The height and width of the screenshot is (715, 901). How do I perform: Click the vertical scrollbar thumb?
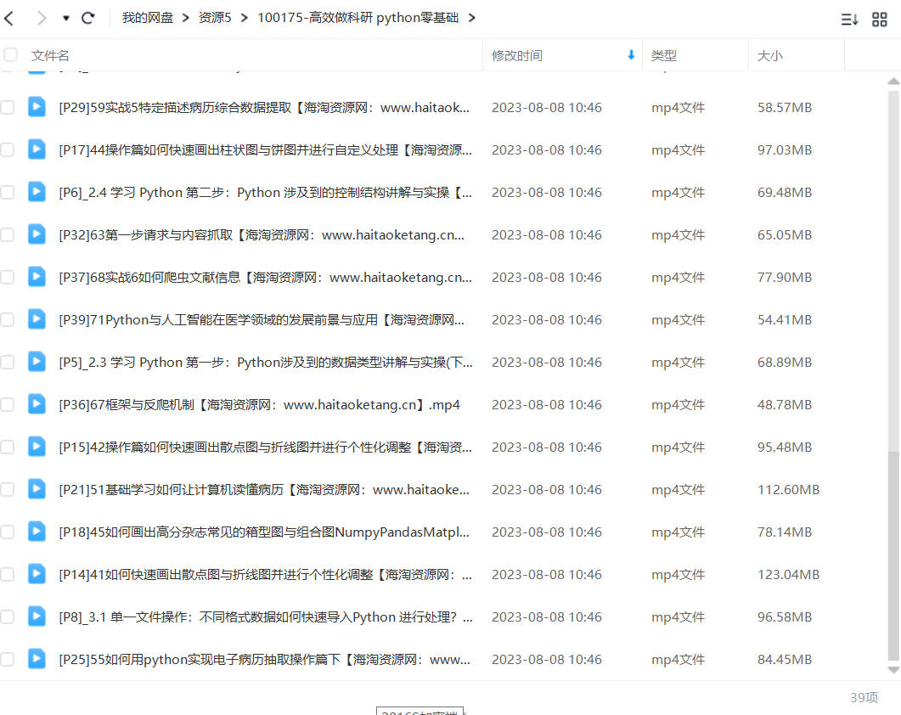[893, 555]
